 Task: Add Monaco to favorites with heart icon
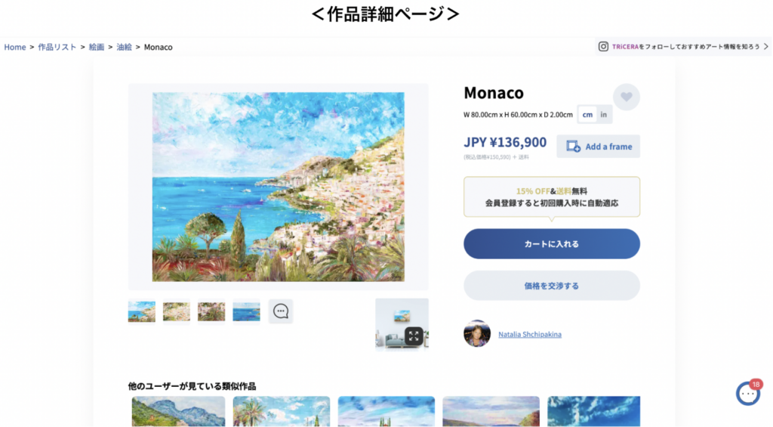click(626, 97)
